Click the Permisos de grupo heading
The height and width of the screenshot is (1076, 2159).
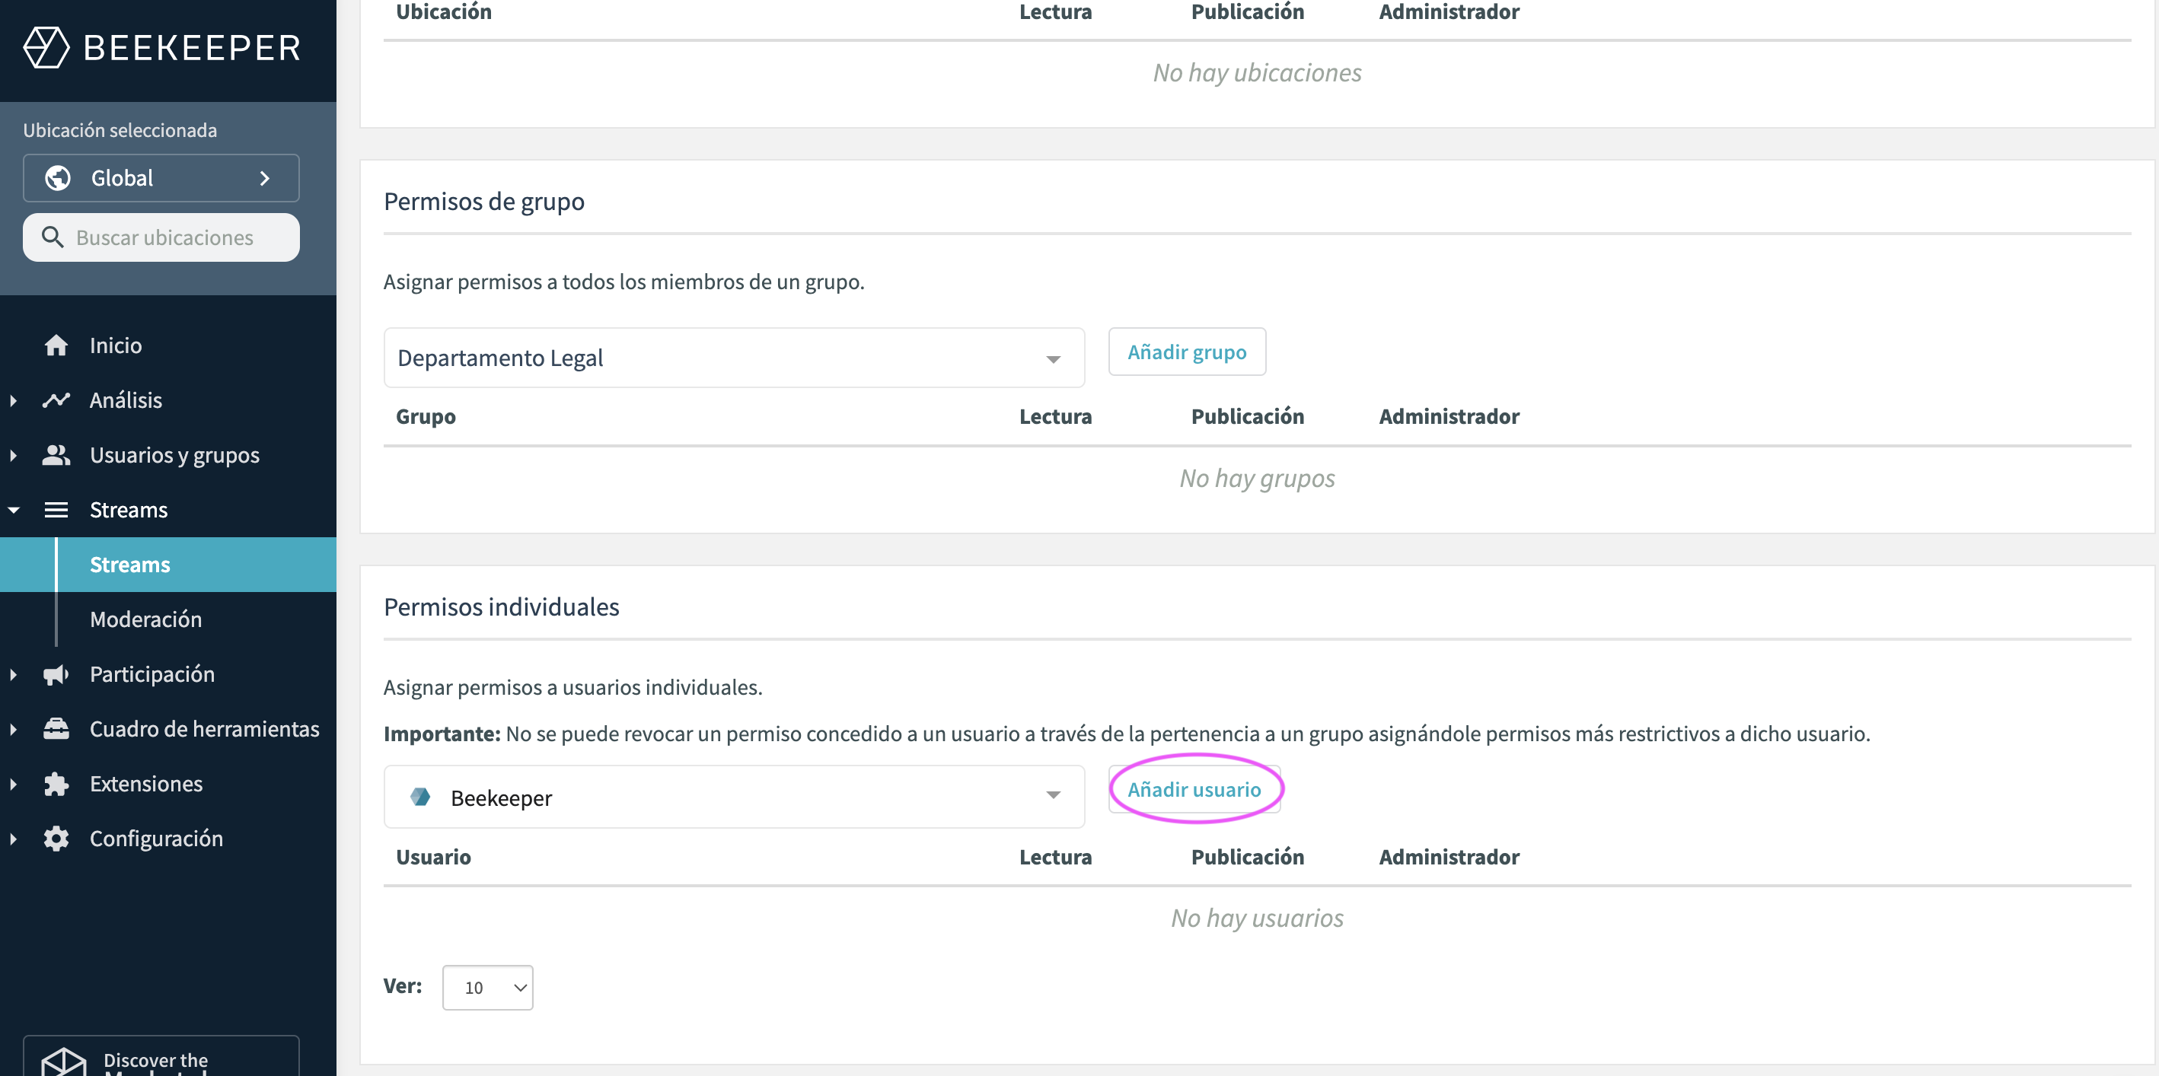pos(483,201)
